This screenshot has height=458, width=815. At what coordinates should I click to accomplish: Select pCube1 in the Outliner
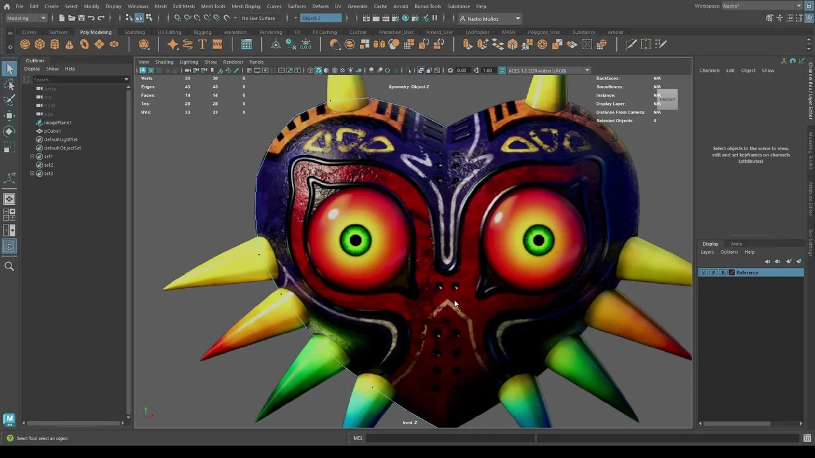tap(52, 131)
